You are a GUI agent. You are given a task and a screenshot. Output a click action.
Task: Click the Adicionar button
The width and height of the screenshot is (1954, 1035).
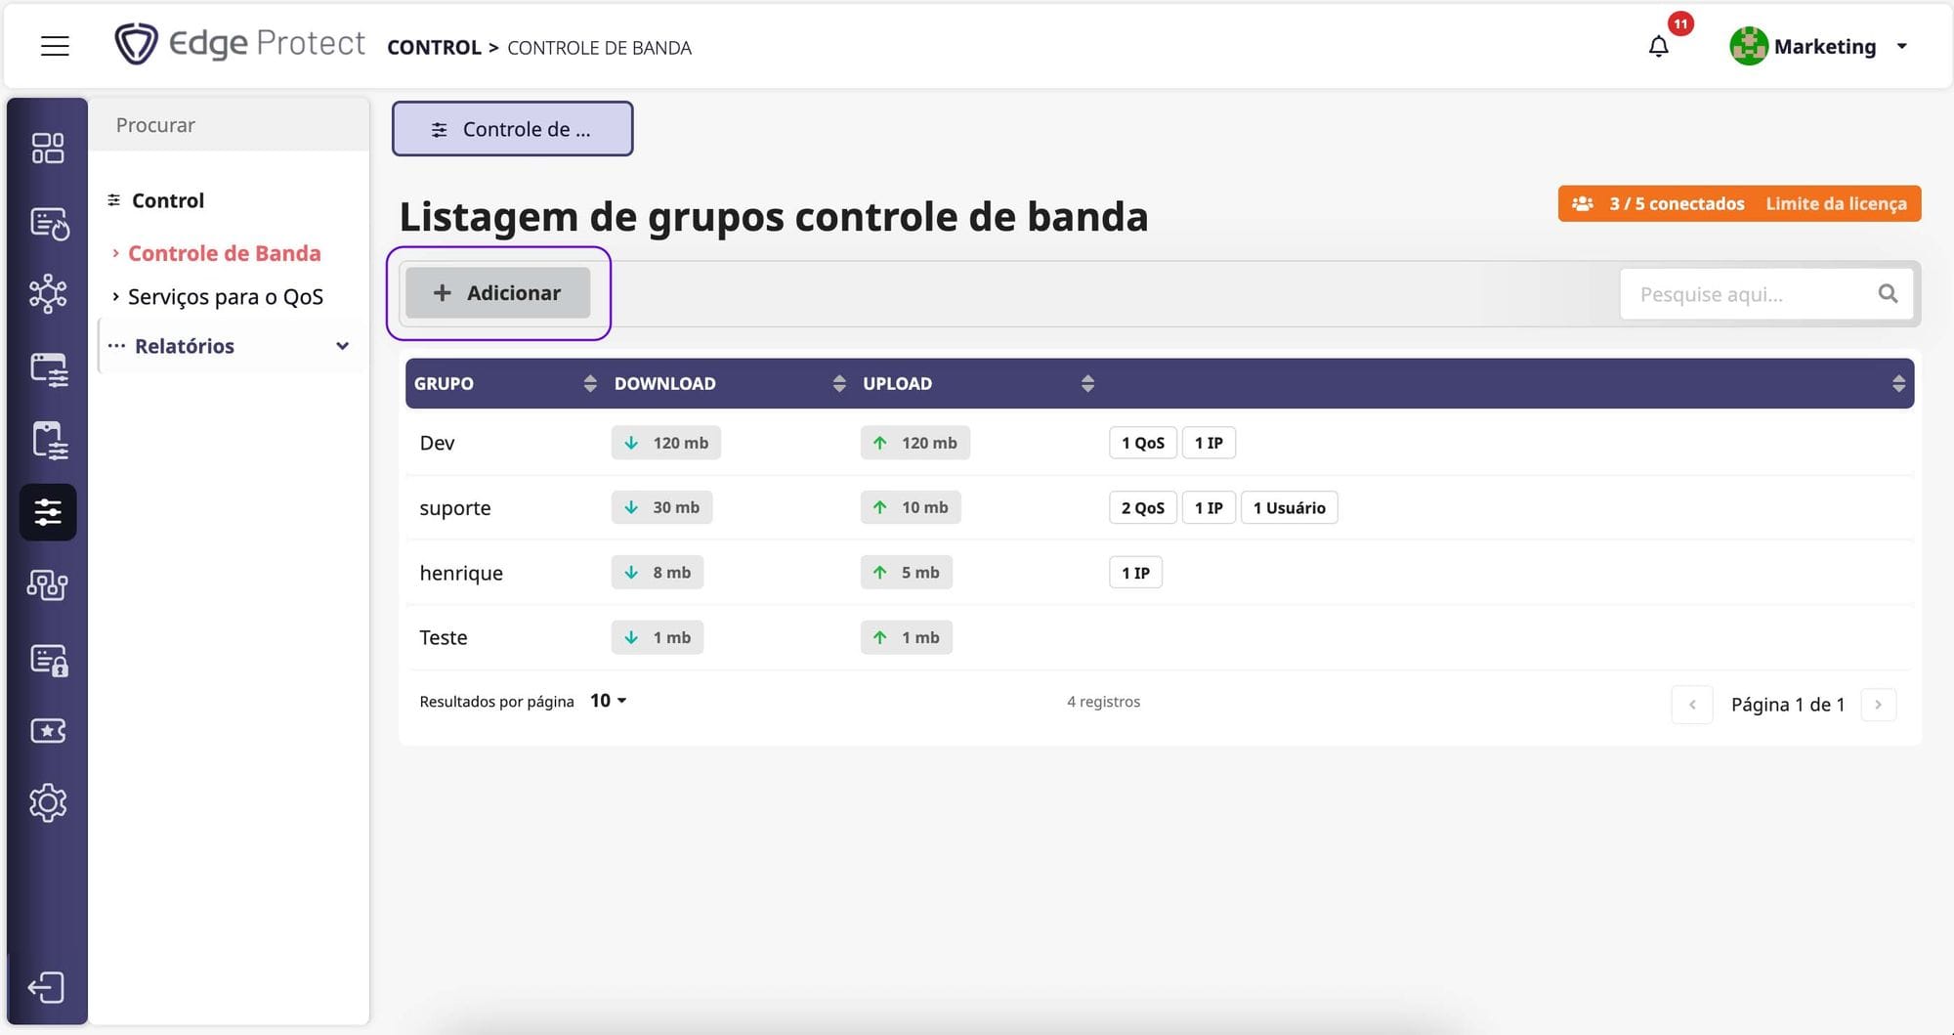pos(497,293)
